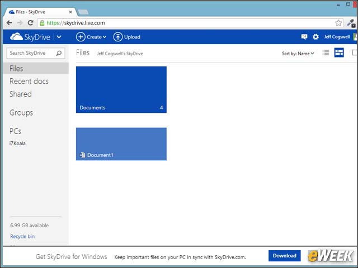Open the Sort by Name dropdown

click(x=298, y=54)
